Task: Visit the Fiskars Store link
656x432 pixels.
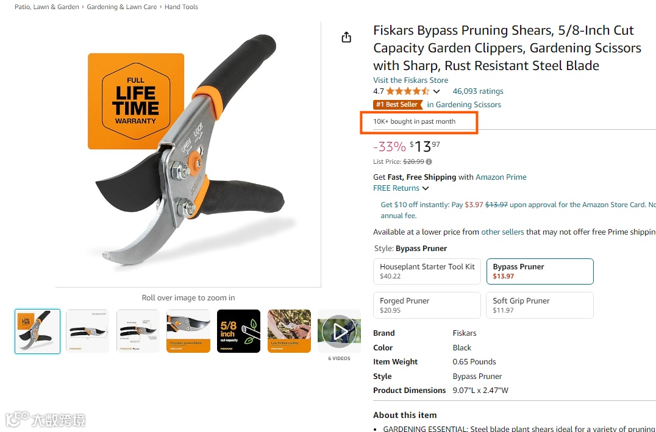Action: [x=410, y=80]
